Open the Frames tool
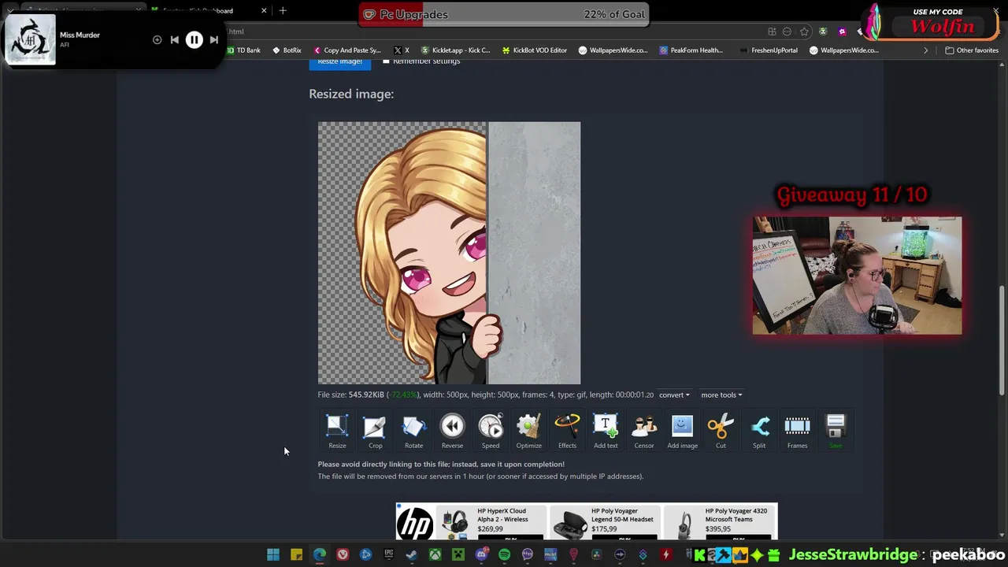The image size is (1008, 567). 797,432
